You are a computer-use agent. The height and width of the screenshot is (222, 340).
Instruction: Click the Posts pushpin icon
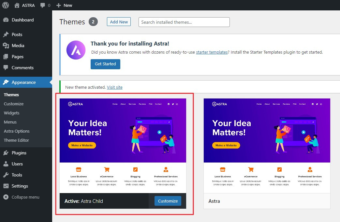point(6,34)
